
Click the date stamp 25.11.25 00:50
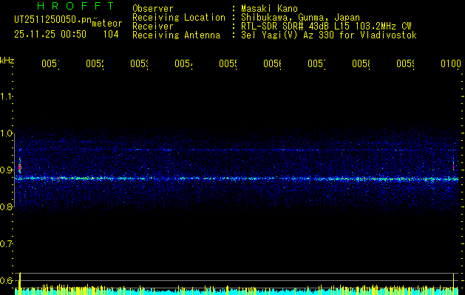[50, 35]
